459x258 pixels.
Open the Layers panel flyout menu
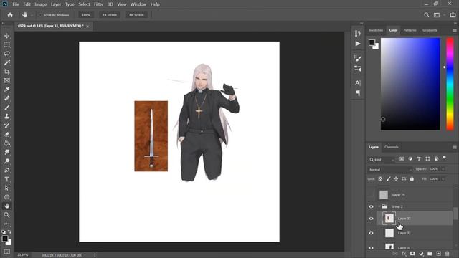(454, 147)
